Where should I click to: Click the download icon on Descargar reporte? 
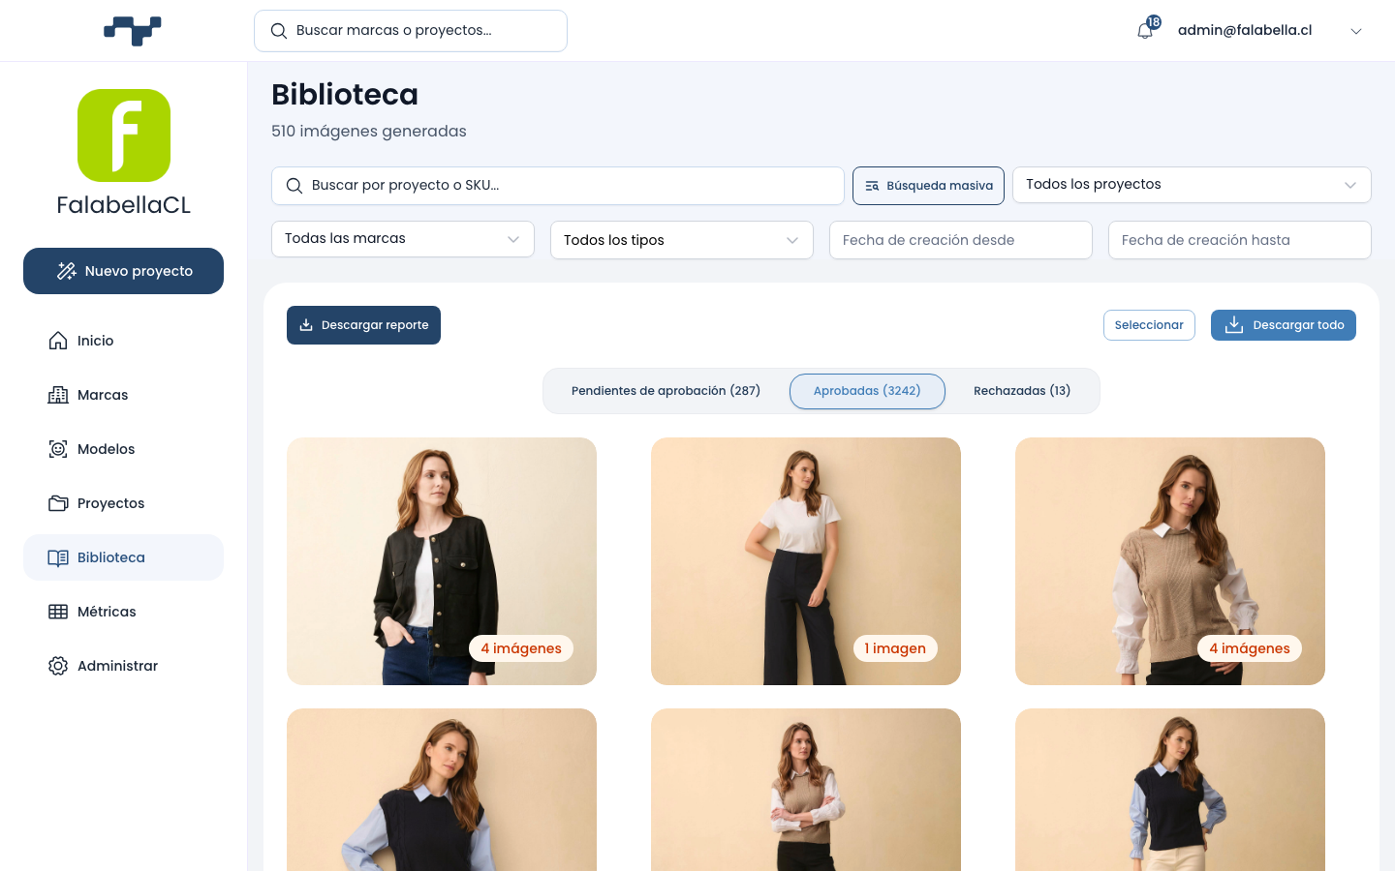point(306,325)
